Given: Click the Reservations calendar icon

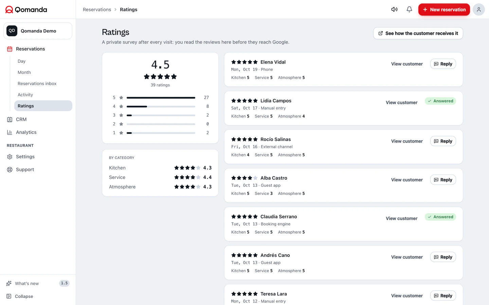Looking at the screenshot, I should 10,49.
